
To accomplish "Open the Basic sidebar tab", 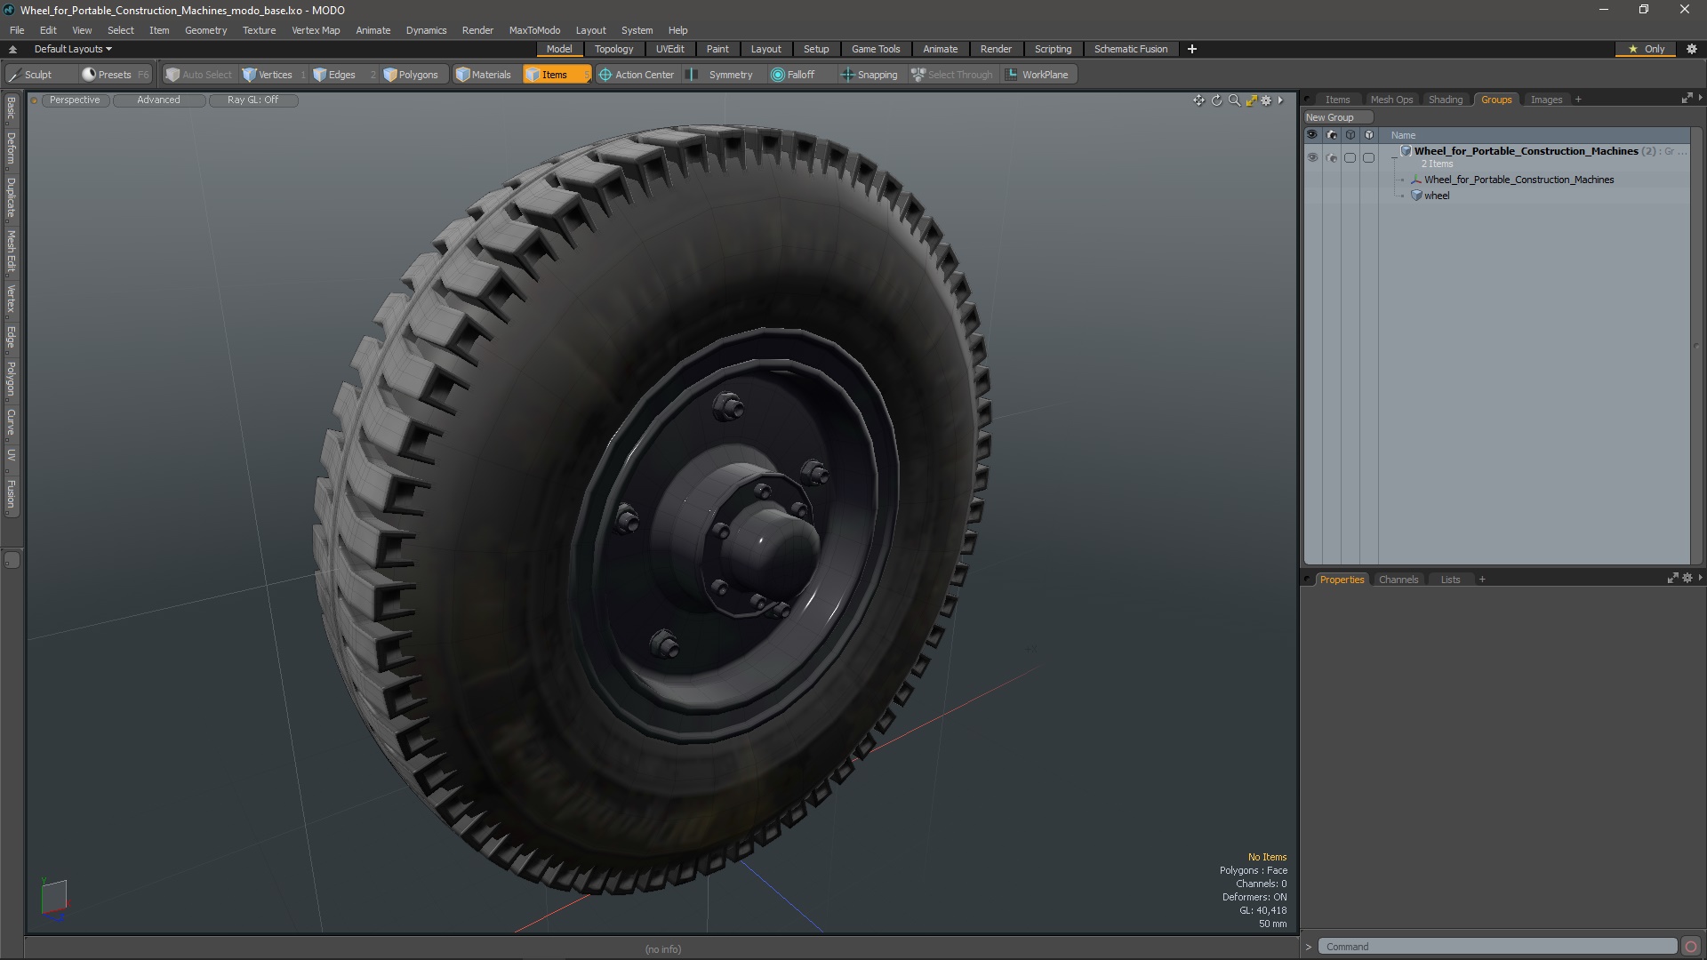I will (11, 108).
